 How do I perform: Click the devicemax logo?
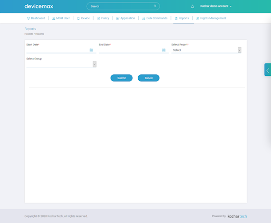tap(39, 6)
